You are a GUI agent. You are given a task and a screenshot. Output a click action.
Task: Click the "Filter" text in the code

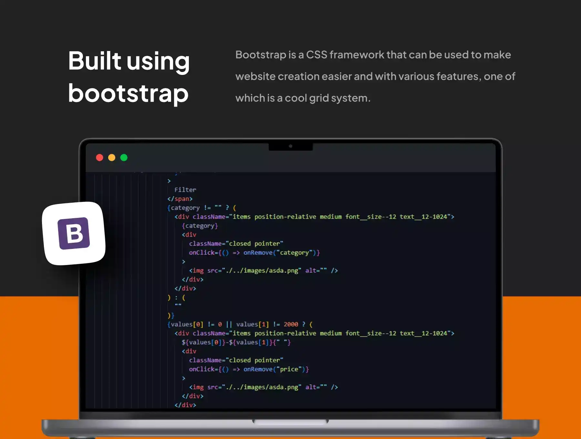[x=185, y=190]
